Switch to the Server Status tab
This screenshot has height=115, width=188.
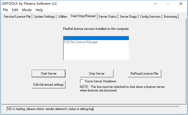coord(107,17)
